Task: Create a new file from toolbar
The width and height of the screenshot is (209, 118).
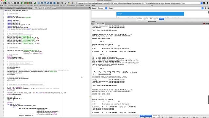Action: click(2, 3)
